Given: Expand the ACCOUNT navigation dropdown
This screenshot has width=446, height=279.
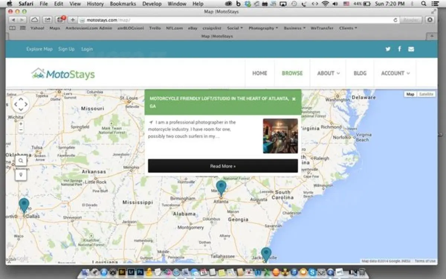Looking at the screenshot, I should pos(395,73).
